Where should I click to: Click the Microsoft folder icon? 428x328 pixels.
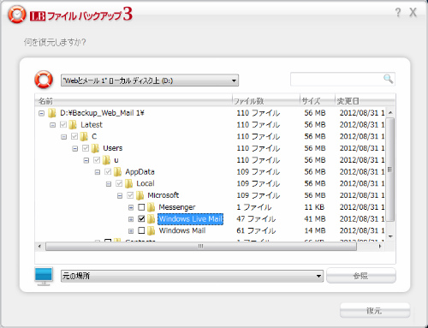[x=140, y=195]
